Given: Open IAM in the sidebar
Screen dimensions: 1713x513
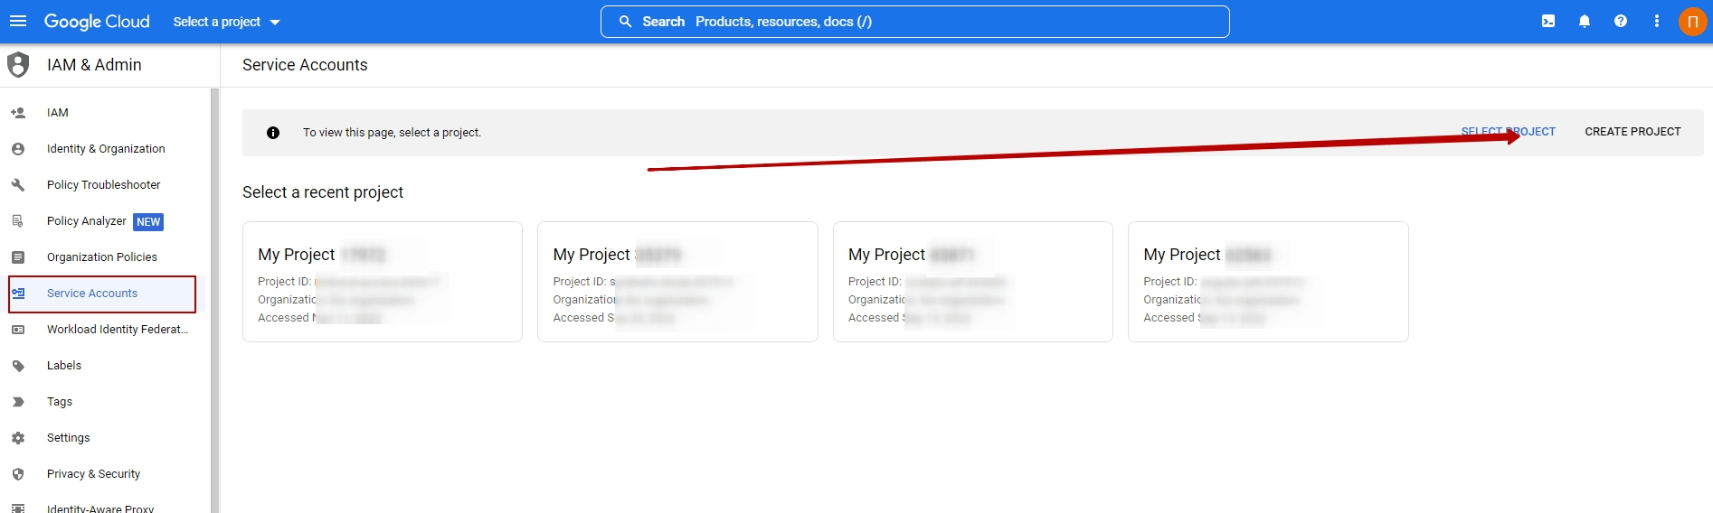Looking at the screenshot, I should point(58,113).
